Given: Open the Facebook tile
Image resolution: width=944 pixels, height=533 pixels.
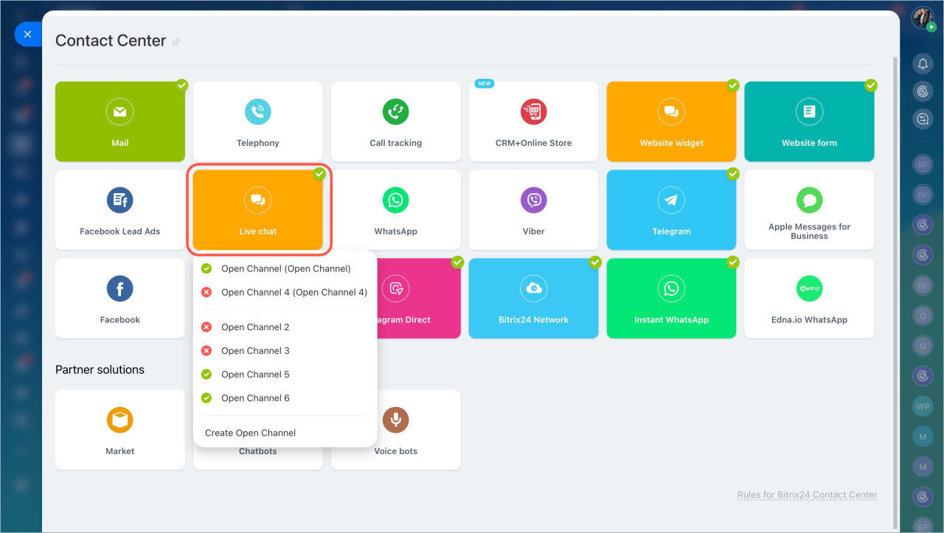Looking at the screenshot, I should [119, 299].
